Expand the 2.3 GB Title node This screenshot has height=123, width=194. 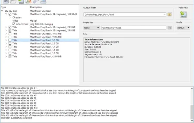6,43
